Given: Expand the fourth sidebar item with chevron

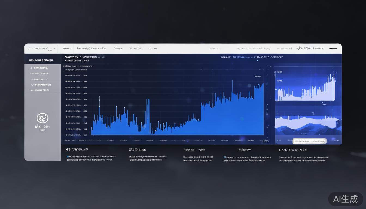Looking at the screenshot, I should pos(32,85).
